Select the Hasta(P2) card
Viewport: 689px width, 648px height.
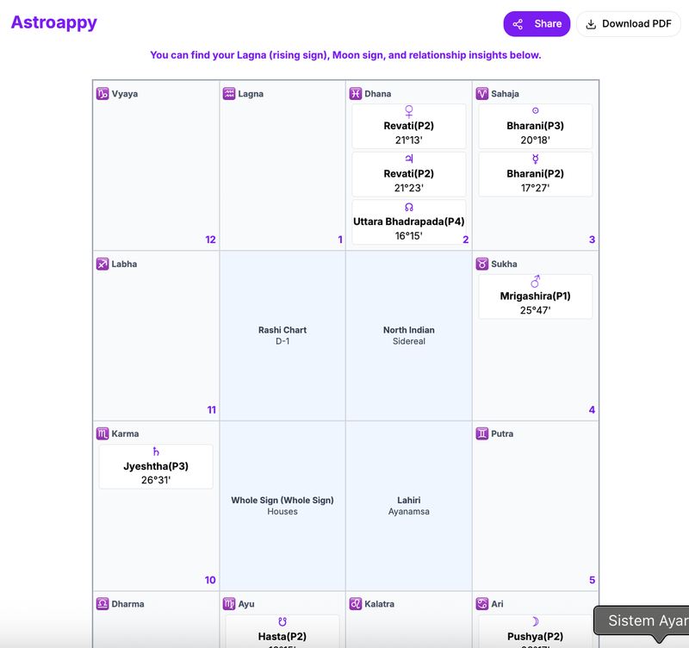tap(282, 632)
